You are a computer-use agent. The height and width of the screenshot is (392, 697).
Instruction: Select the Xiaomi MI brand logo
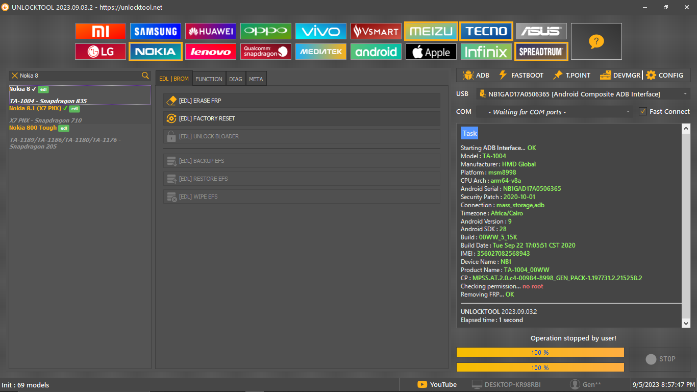point(100,31)
